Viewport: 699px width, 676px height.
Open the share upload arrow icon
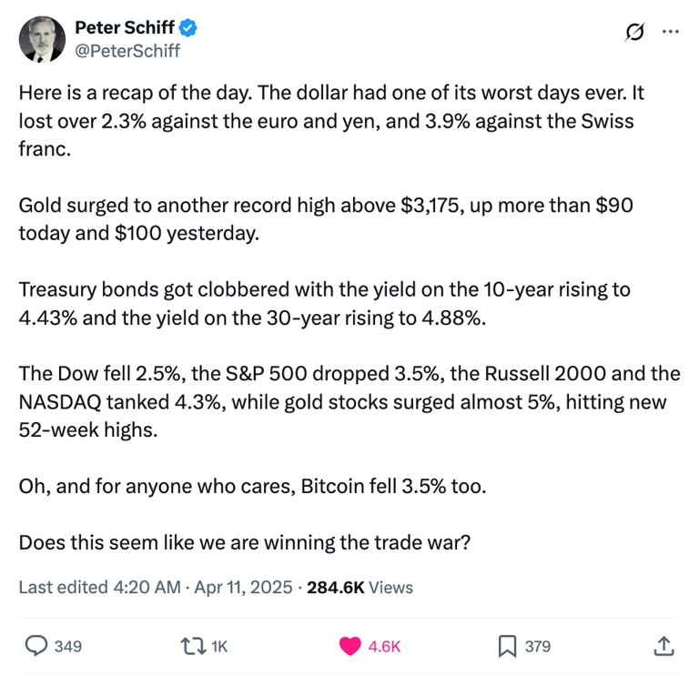[x=664, y=646]
